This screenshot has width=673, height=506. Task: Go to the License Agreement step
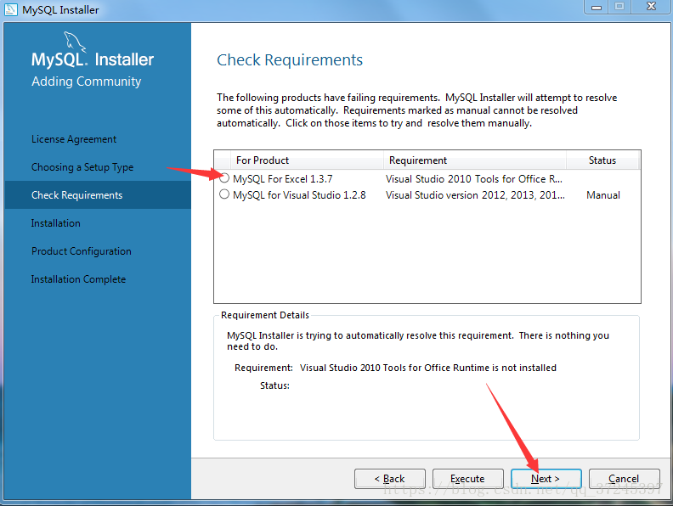coord(74,139)
